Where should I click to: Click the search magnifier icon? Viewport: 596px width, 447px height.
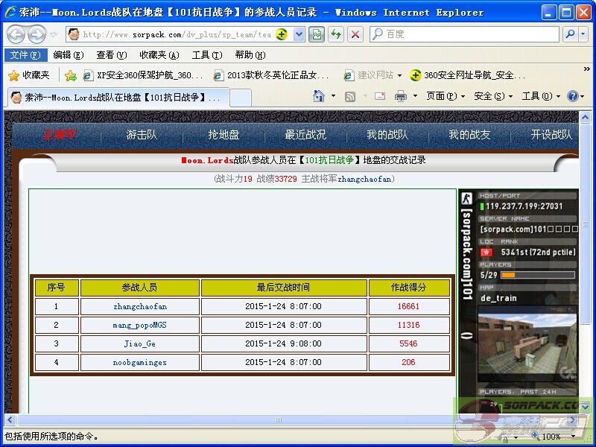pos(569,34)
